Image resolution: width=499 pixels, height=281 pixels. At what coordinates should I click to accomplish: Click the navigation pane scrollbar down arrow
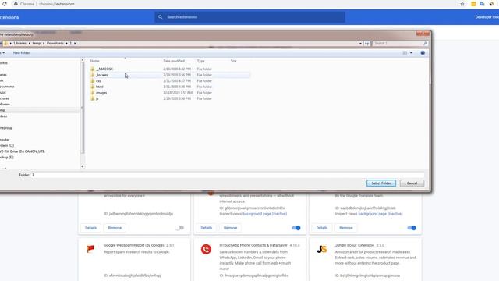click(x=83, y=166)
